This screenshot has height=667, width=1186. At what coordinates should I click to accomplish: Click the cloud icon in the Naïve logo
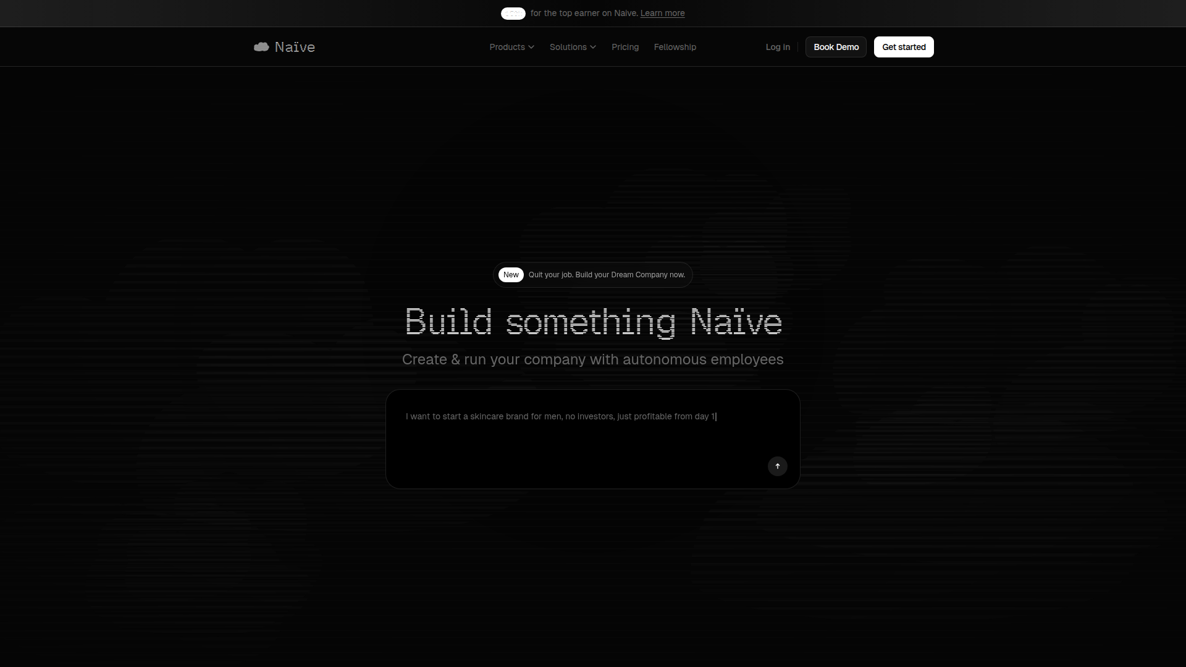[x=261, y=46]
